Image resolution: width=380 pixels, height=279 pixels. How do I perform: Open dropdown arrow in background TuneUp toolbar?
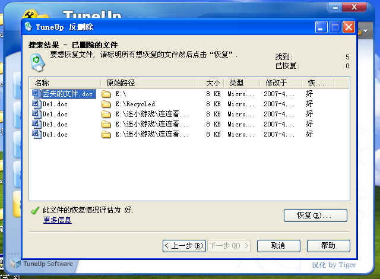366,31
